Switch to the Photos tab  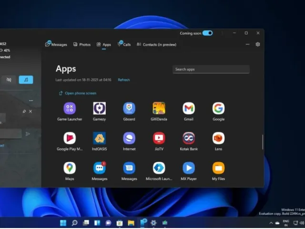(x=82, y=44)
